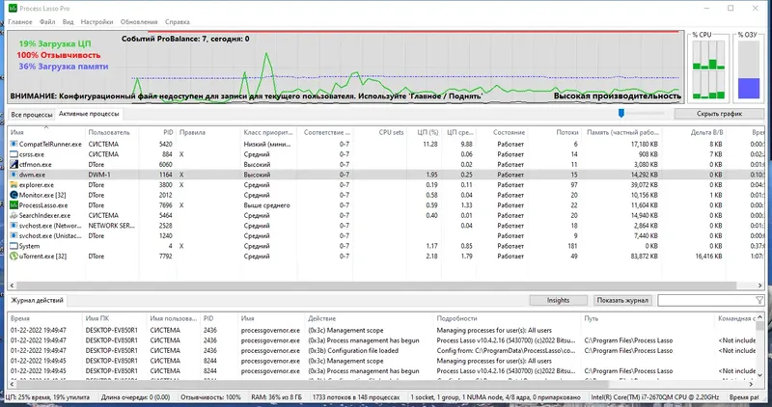
Task: Open the Главное menu
Action: click(20, 21)
